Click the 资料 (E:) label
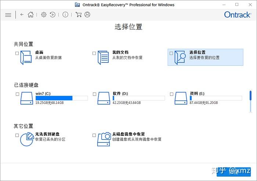Viewport: 257px width, 181px height. click(197, 94)
